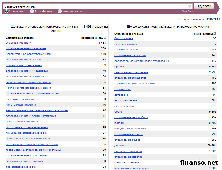The image size is (222, 170).
Task: Open 'договор страхования жизни' keyword
Action: click(24, 65)
